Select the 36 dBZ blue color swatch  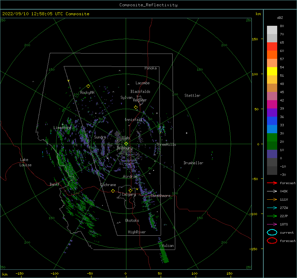272,121
